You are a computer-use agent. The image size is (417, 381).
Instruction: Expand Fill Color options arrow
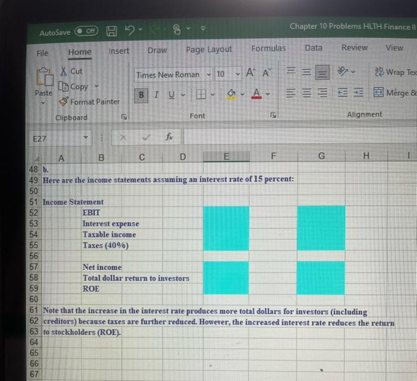click(x=242, y=94)
